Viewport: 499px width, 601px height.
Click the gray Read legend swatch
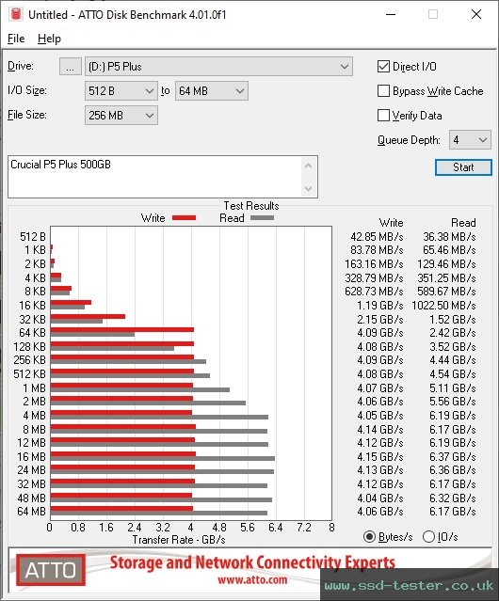262,217
